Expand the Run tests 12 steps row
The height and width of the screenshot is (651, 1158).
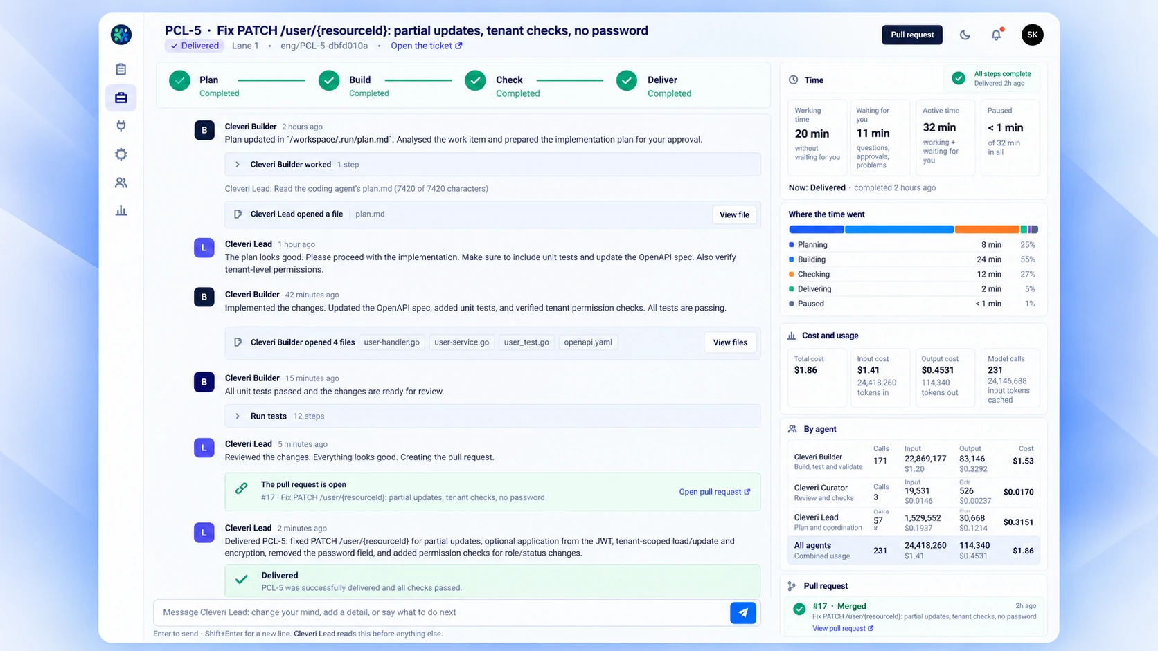tap(492, 416)
